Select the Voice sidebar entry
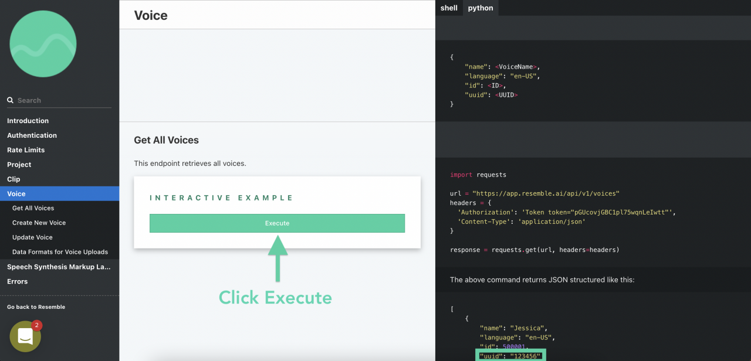 pyautogui.click(x=16, y=193)
